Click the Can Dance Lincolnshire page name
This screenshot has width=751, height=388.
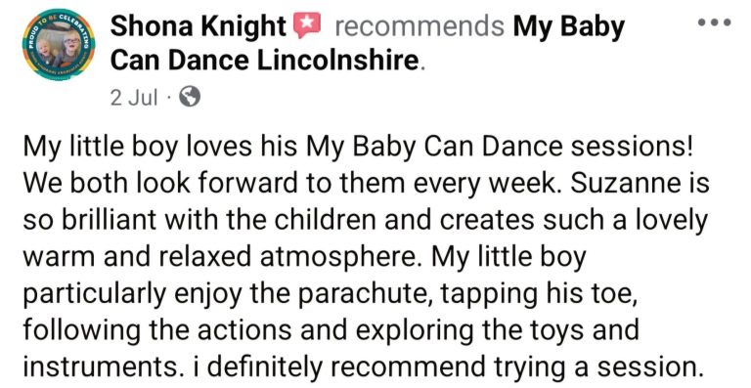265,61
